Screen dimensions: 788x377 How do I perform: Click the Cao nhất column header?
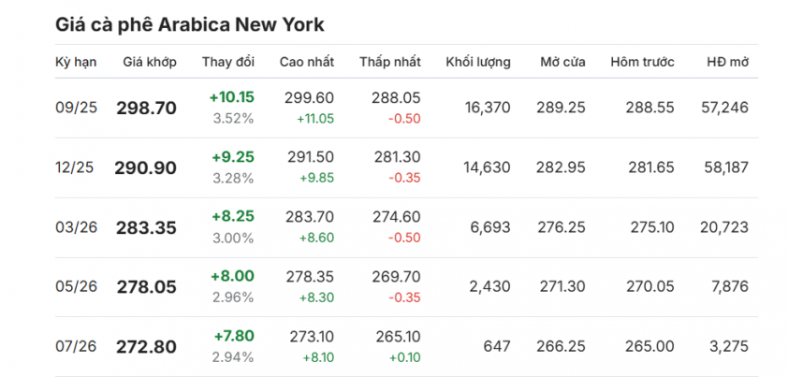307,63
